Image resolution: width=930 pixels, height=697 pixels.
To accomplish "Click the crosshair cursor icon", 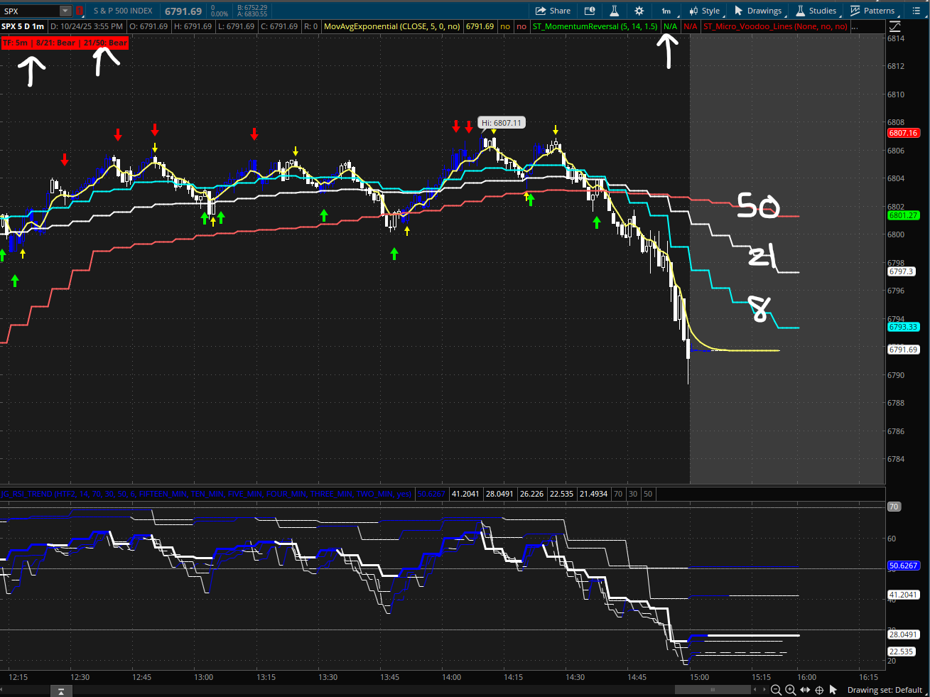I will pyautogui.click(x=819, y=690).
